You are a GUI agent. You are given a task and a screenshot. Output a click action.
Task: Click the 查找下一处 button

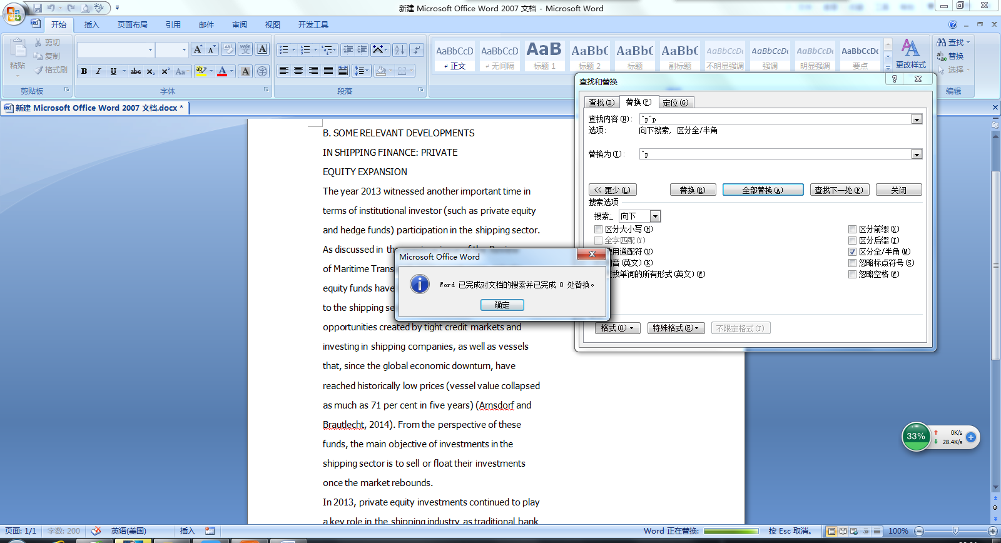point(839,190)
